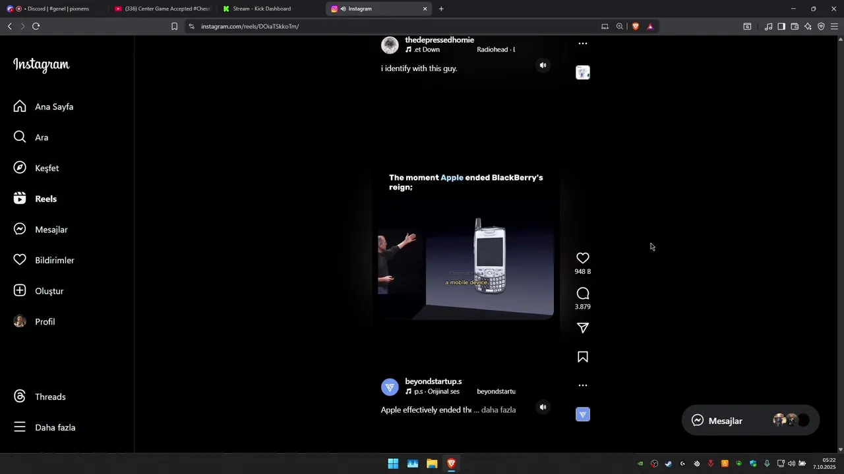Viewport: 844px width, 474px height.
Task: Switch to Discord #genel tab
Action: pyautogui.click(x=55, y=9)
